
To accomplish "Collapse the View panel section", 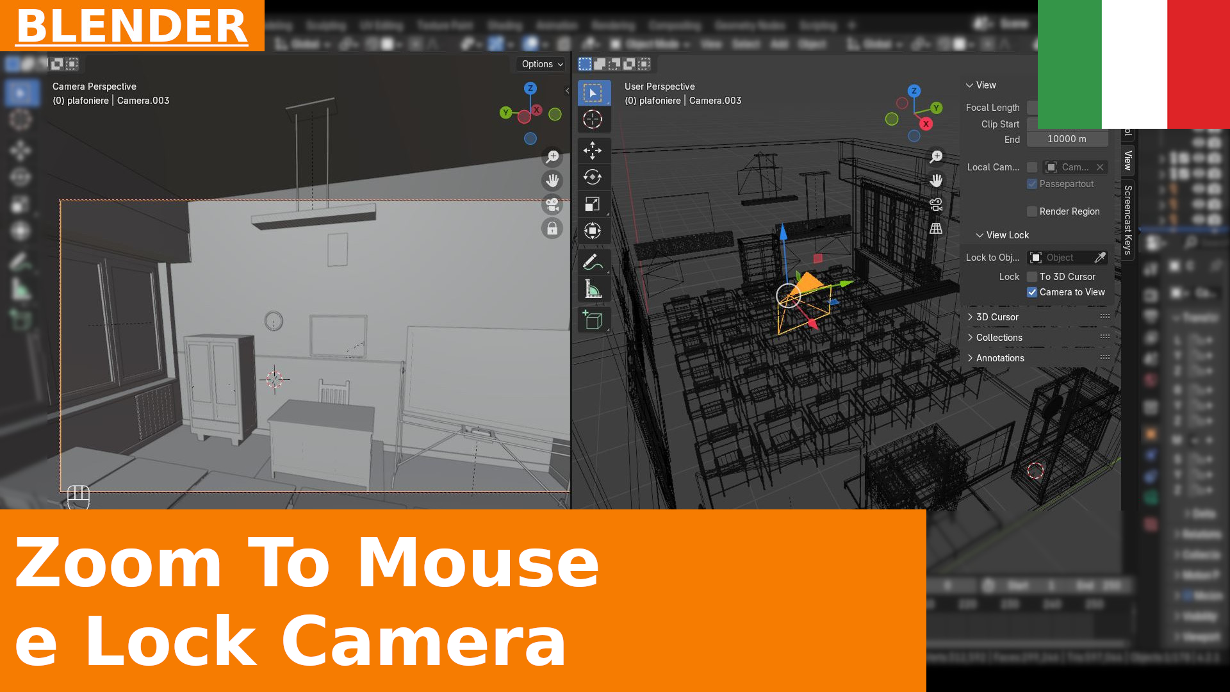I will pyautogui.click(x=969, y=85).
